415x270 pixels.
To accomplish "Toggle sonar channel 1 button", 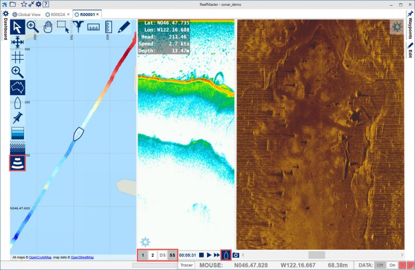I will [143, 255].
